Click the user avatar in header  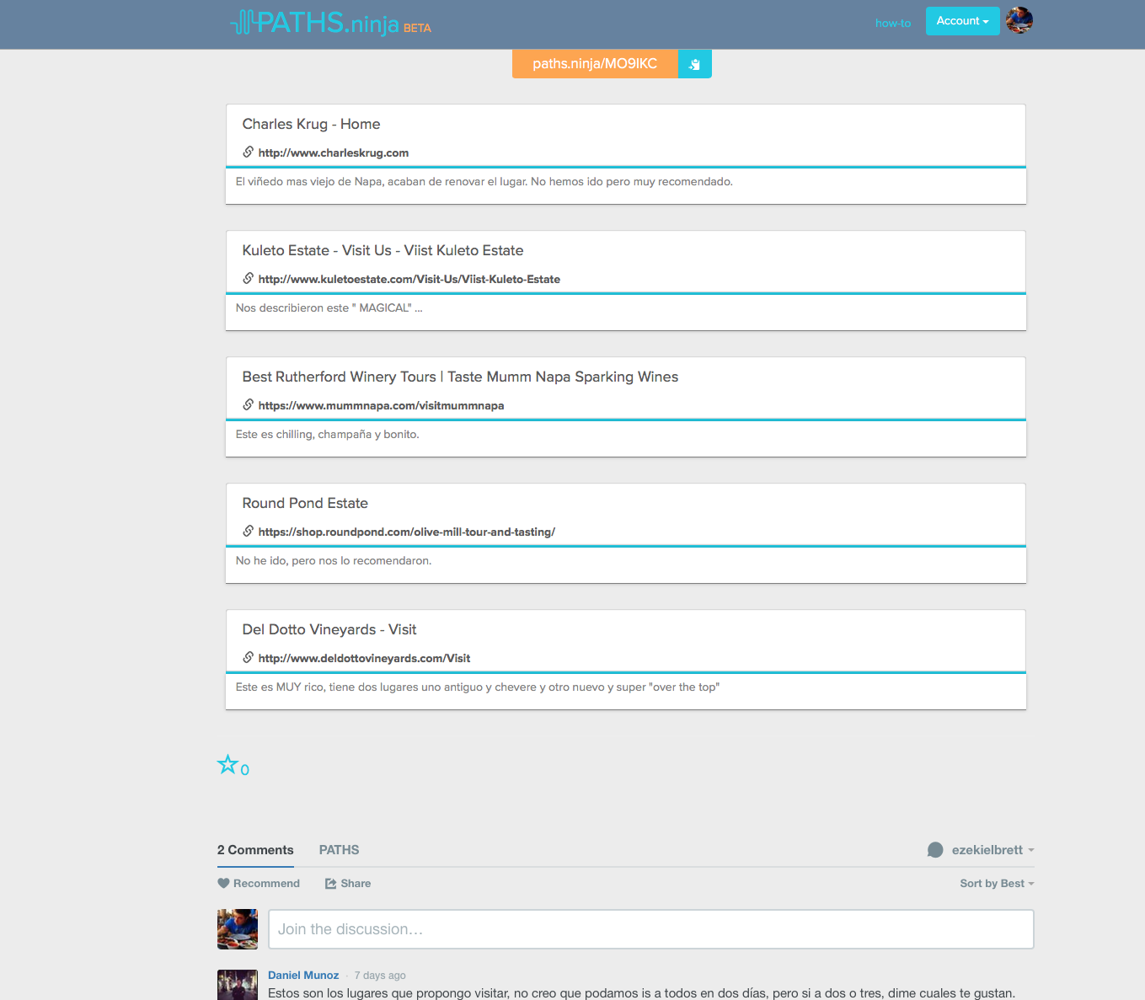[x=1019, y=20]
